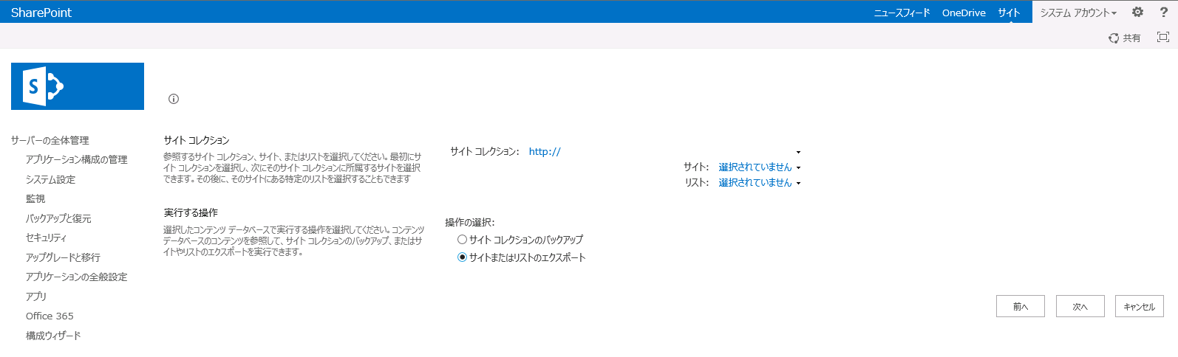This screenshot has width=1178, height=357.
Task: Click the information circle icon
Action: click(x=174, y=99)
